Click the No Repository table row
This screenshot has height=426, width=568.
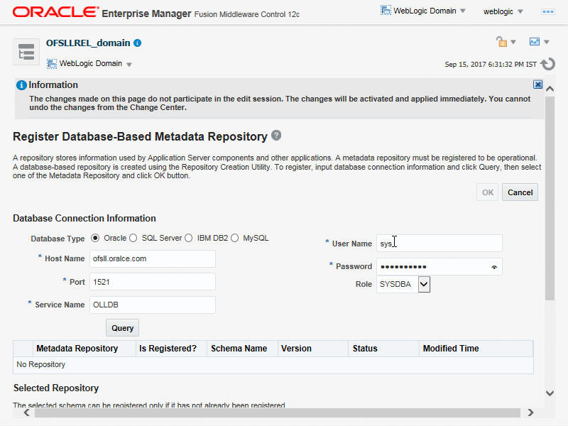[273, 365]
